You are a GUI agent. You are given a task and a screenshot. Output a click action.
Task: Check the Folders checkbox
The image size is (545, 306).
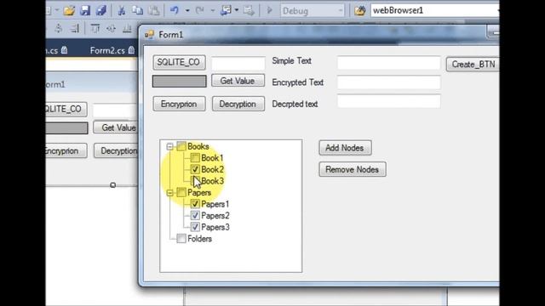pos(181,238)
